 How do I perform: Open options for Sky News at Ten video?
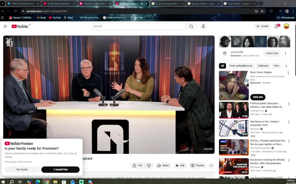click(289, 122)
